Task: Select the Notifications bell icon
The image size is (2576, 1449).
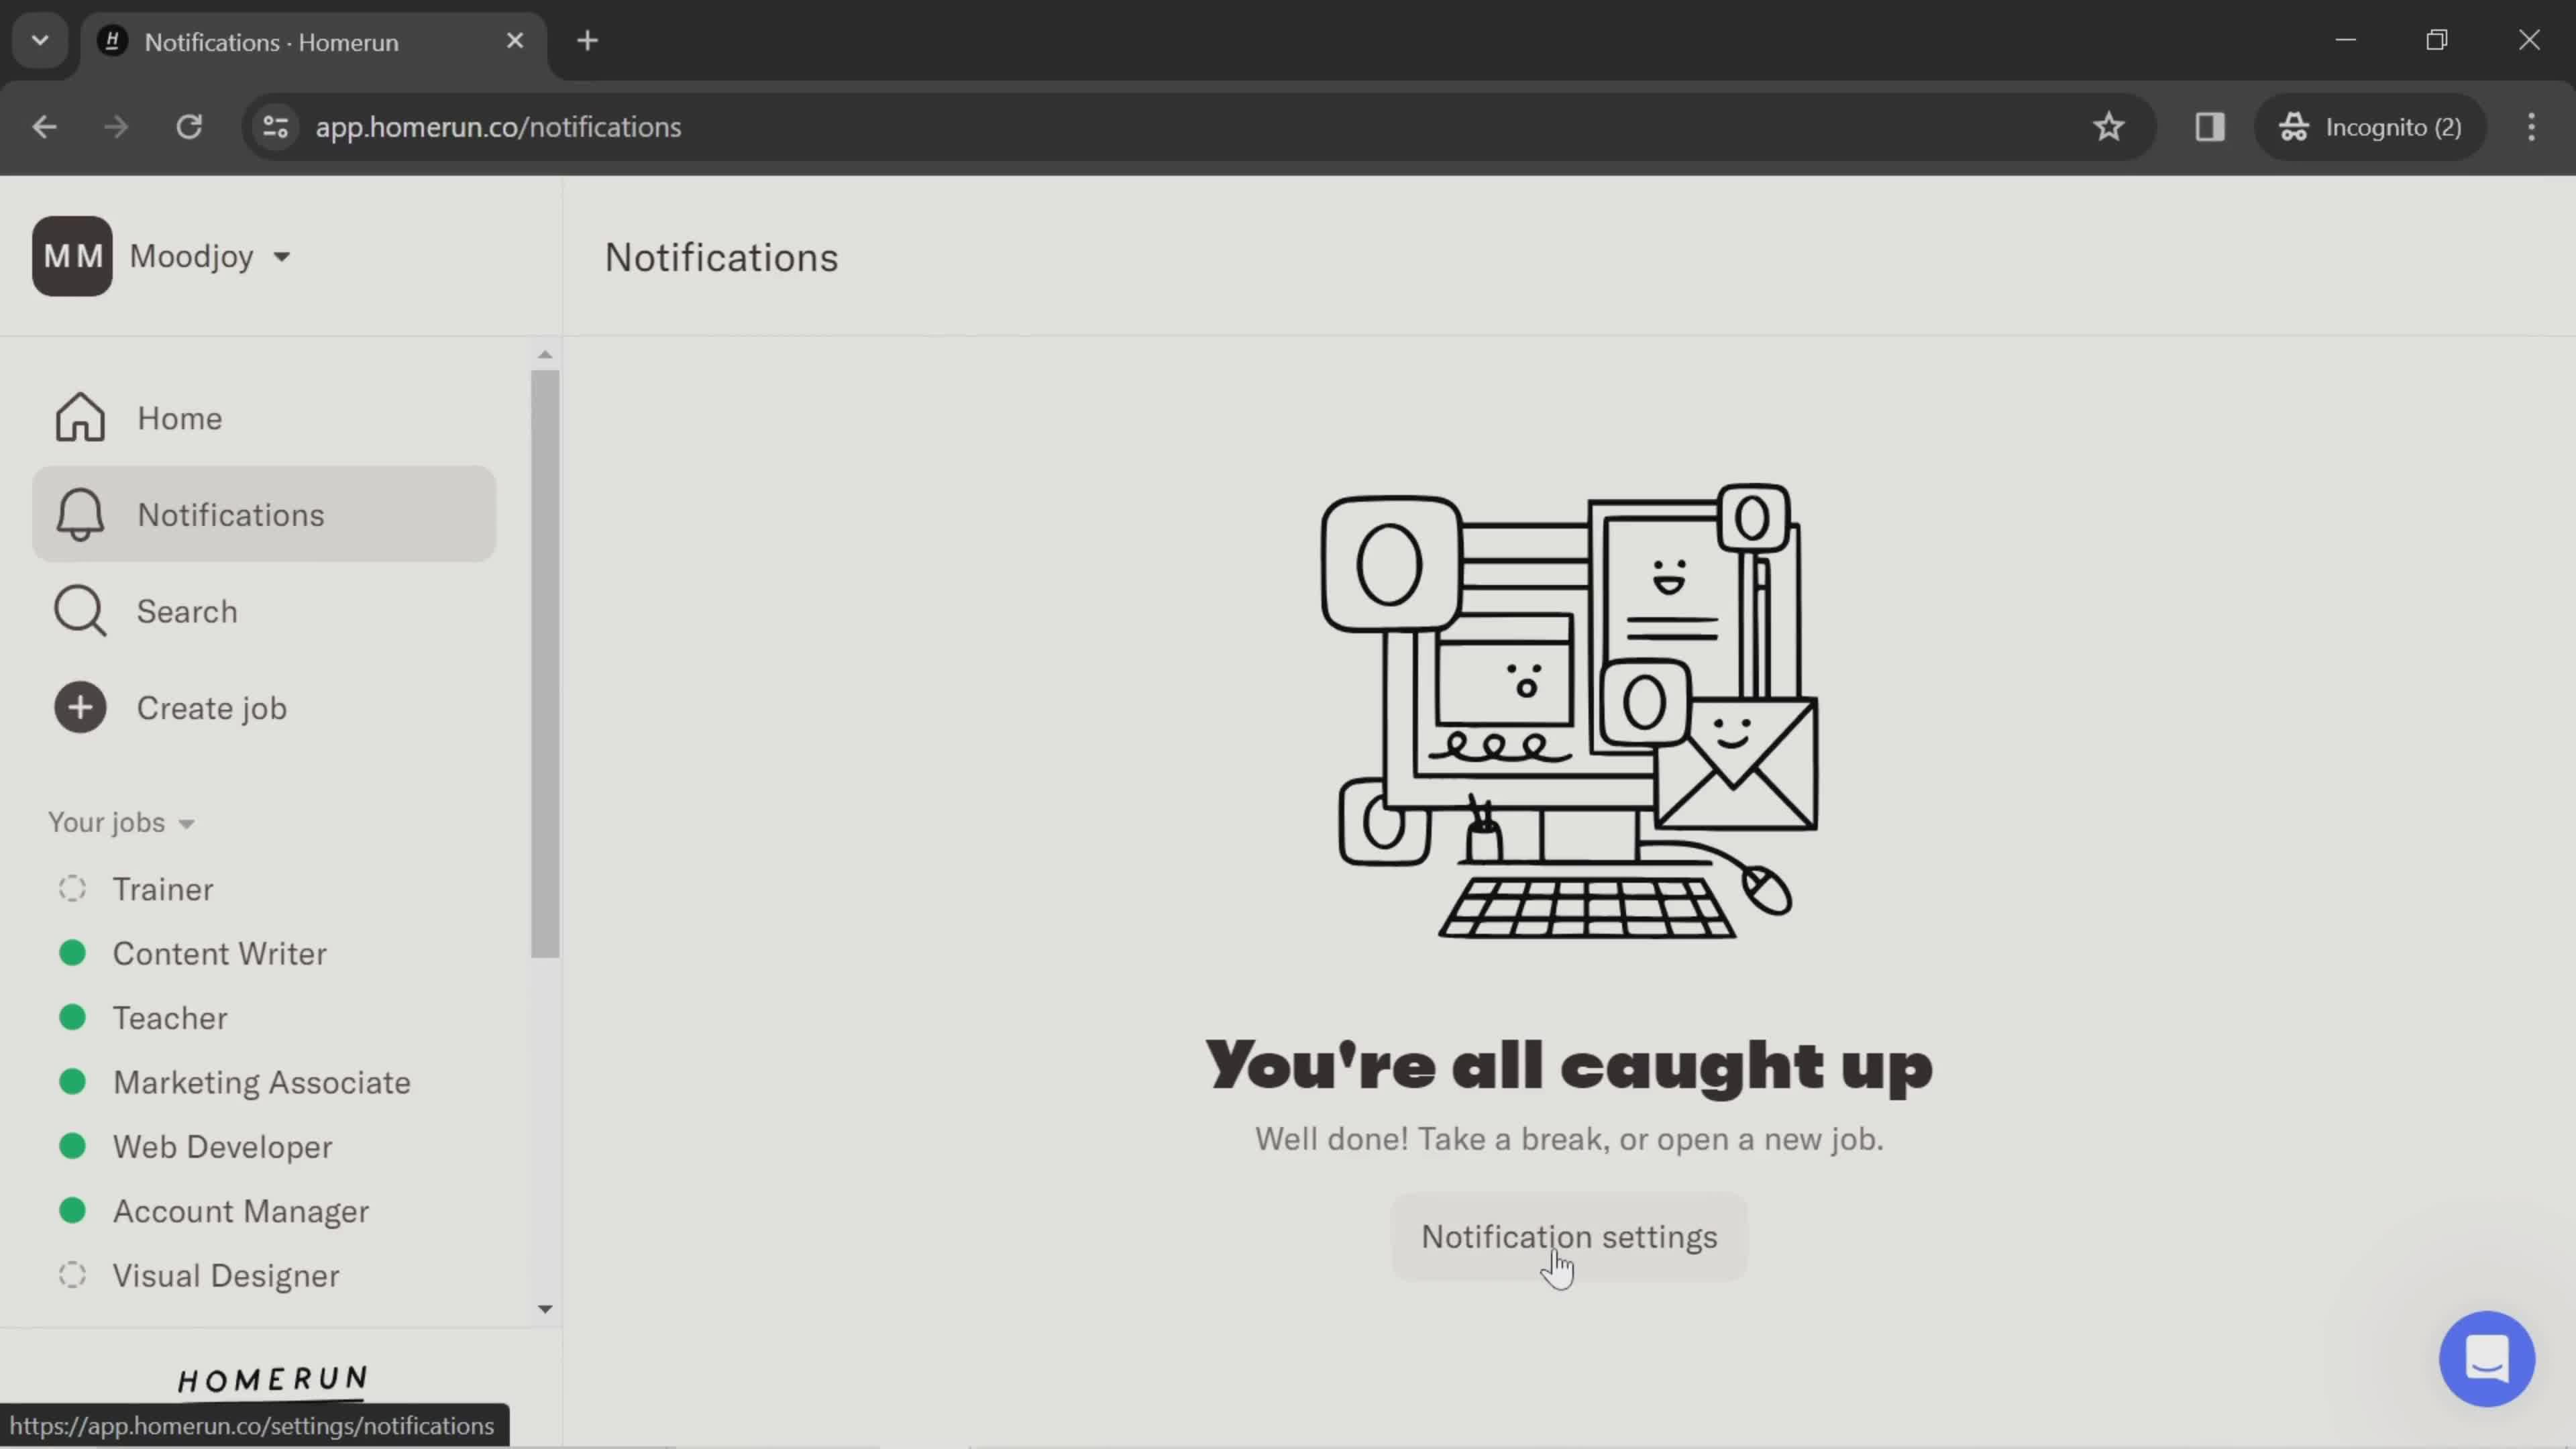Action: pyautogui.click(x=80, y=513)
